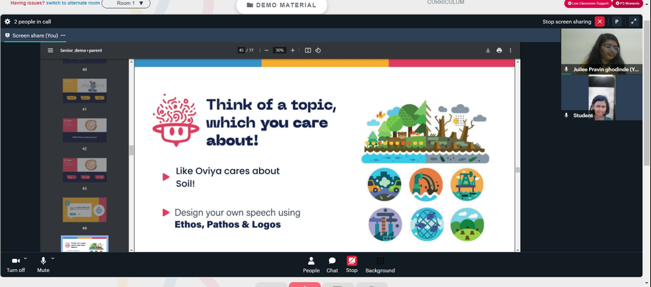Screen dimensions: 651x287
Task: Open Screen share options ellipsis
Action: (63, 35)
